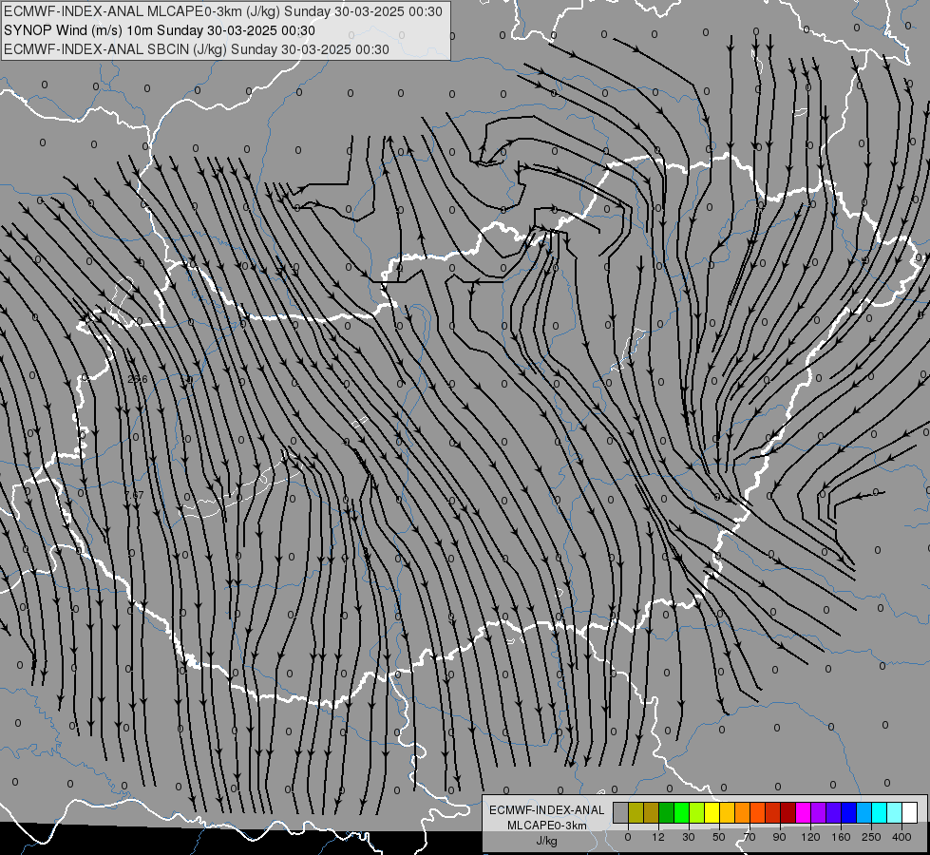Click the scale value 50

(719, 837)
